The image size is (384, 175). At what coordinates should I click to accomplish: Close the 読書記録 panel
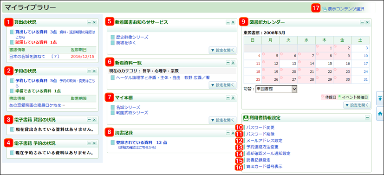[233, 133]
